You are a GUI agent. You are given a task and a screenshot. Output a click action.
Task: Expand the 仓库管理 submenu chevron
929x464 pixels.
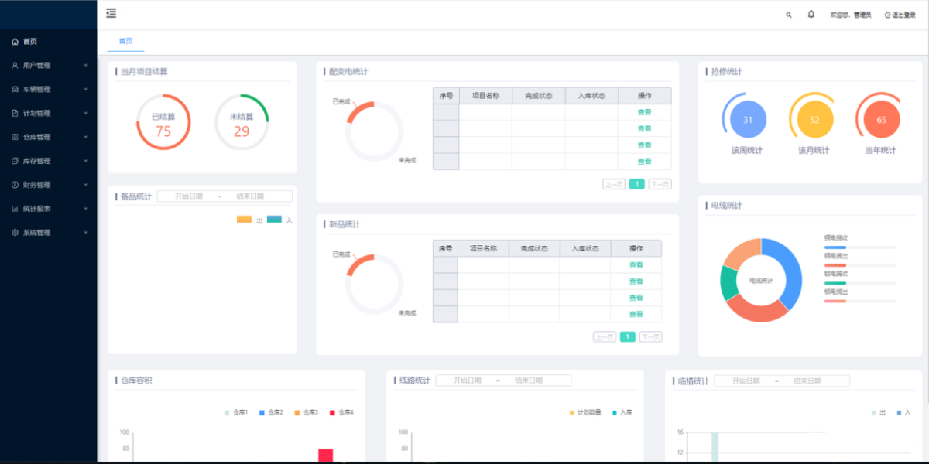pyautogui.click(x=86, y=137)
